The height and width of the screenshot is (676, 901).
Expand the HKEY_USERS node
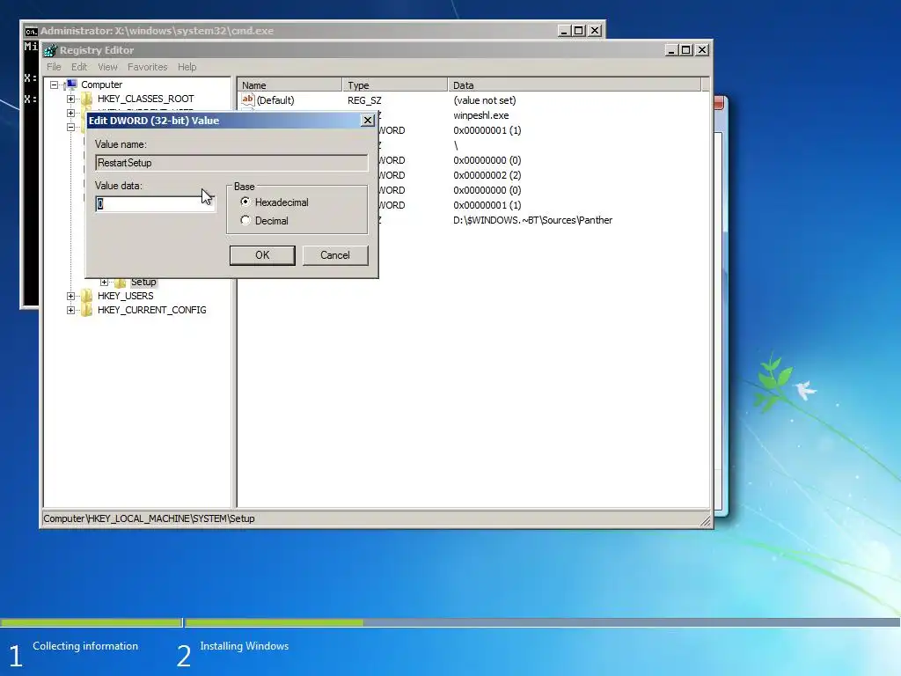[70, 296]
